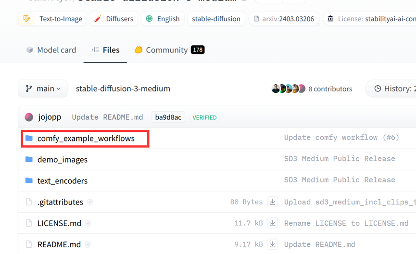416x254 pixels.
Task: Open the demo_images folder
Action: [x=63, y=160]
